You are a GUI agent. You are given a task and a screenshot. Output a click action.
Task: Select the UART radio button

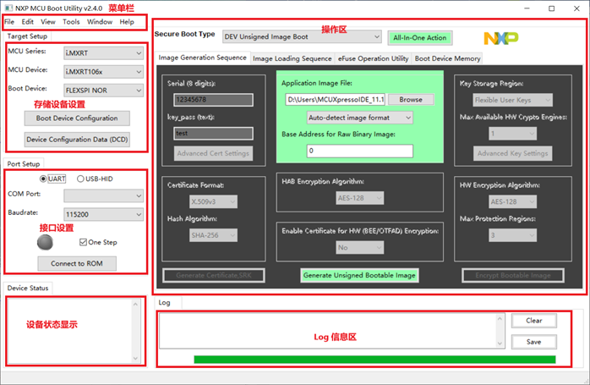[x=43, y=179]
